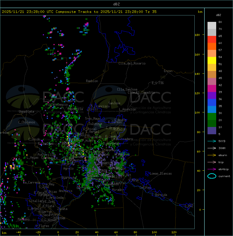Pick the dark orange swatch in the dBZ scale
233x236 pixels.
pyautogui.click(x=212, y=46)
